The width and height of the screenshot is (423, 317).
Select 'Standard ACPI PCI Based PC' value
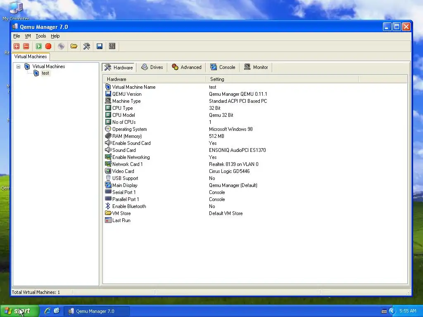point(238,101)
